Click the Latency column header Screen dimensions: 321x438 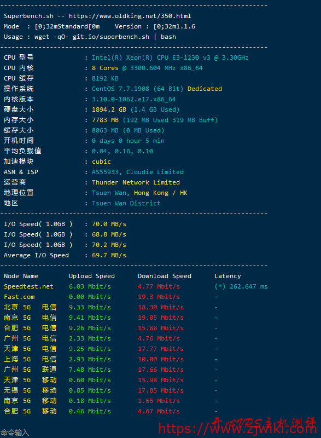tap(227, 276)
